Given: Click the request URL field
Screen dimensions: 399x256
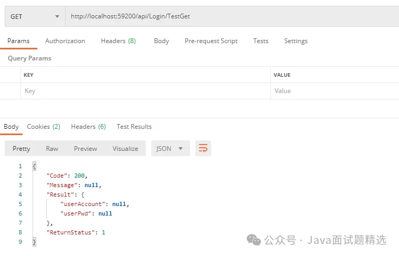Looking at the screenshot, I should coord(232,16).
